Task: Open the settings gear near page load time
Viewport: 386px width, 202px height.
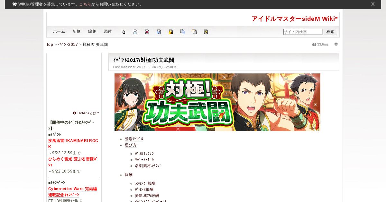Action: (336, 44)
